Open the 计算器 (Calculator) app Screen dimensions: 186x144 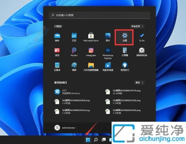[x=125, y=52]
